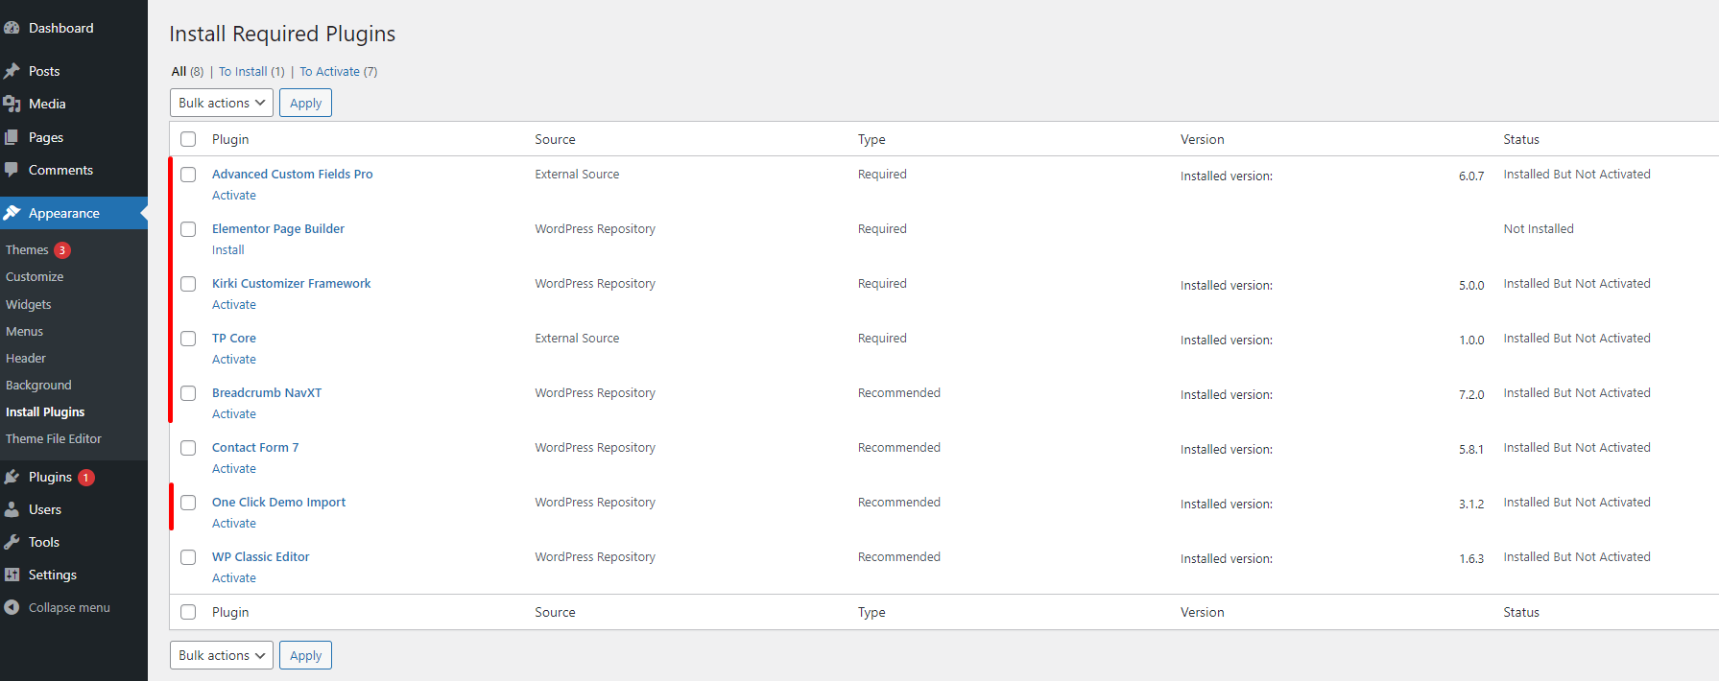The width and height of the screenshot is (1719, 681).
Task: Go to Themes submenu
Action: click(27, 249)
